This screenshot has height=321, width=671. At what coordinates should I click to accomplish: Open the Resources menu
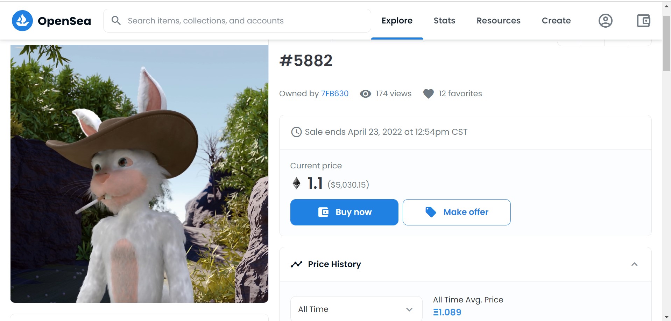click(x=499, y=21)
